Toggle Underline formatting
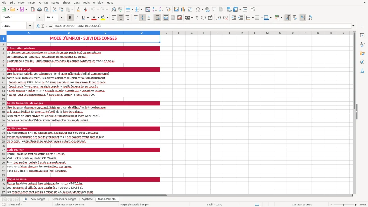Image resolution: width=368 pixels, height=207 pixels. click(83, 18)
